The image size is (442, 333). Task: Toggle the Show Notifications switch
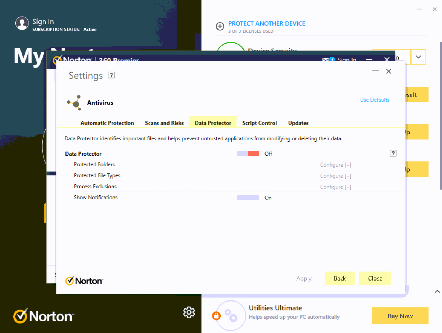(248, 198)
